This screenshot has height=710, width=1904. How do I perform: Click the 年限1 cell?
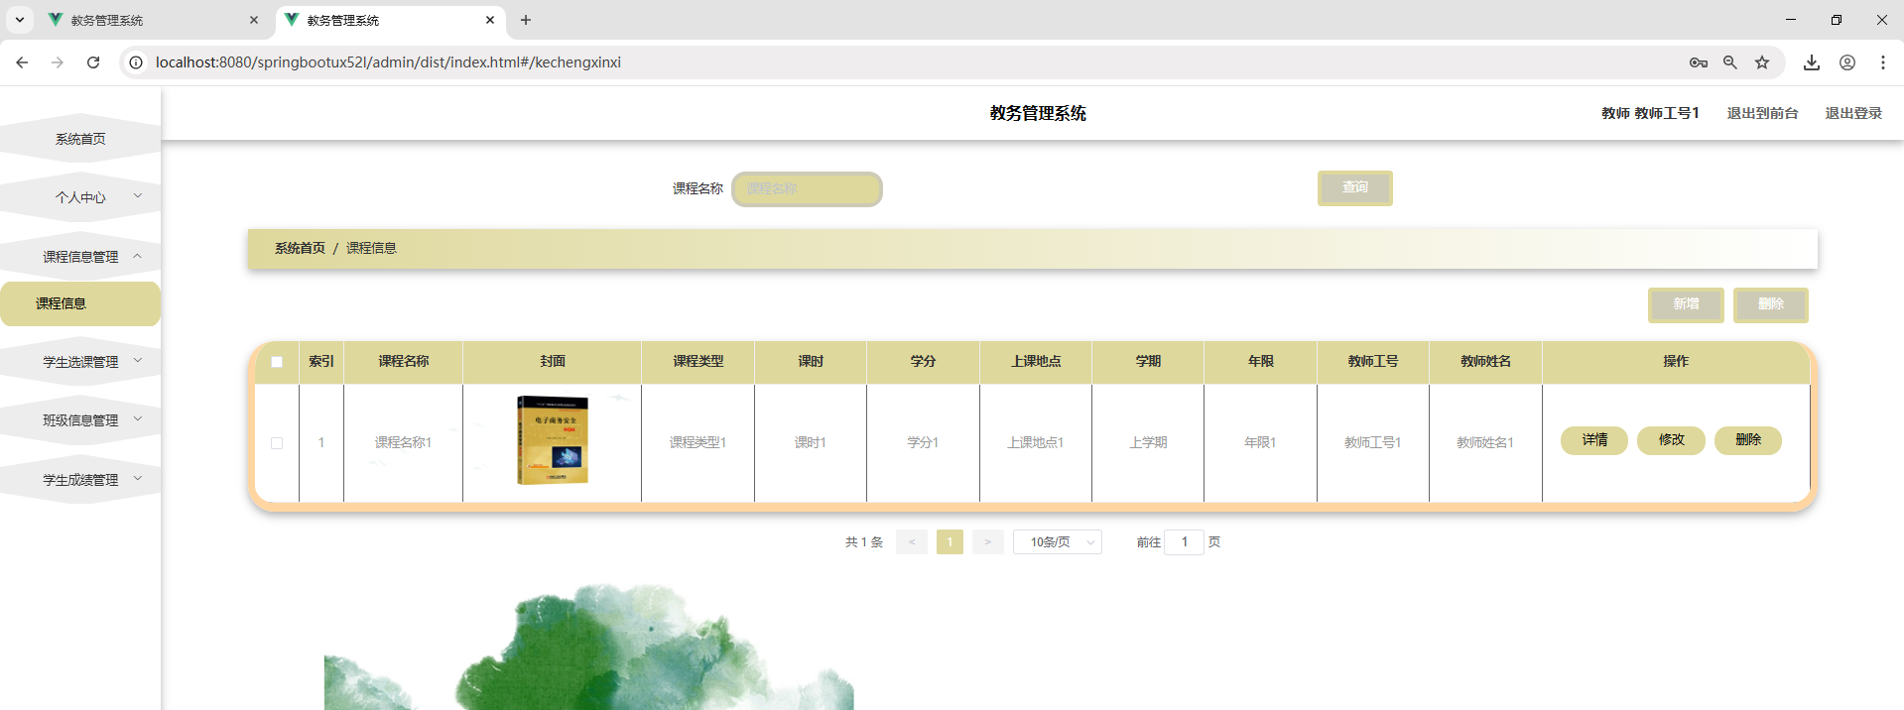pyautogui.click(x=1260, y=443)
